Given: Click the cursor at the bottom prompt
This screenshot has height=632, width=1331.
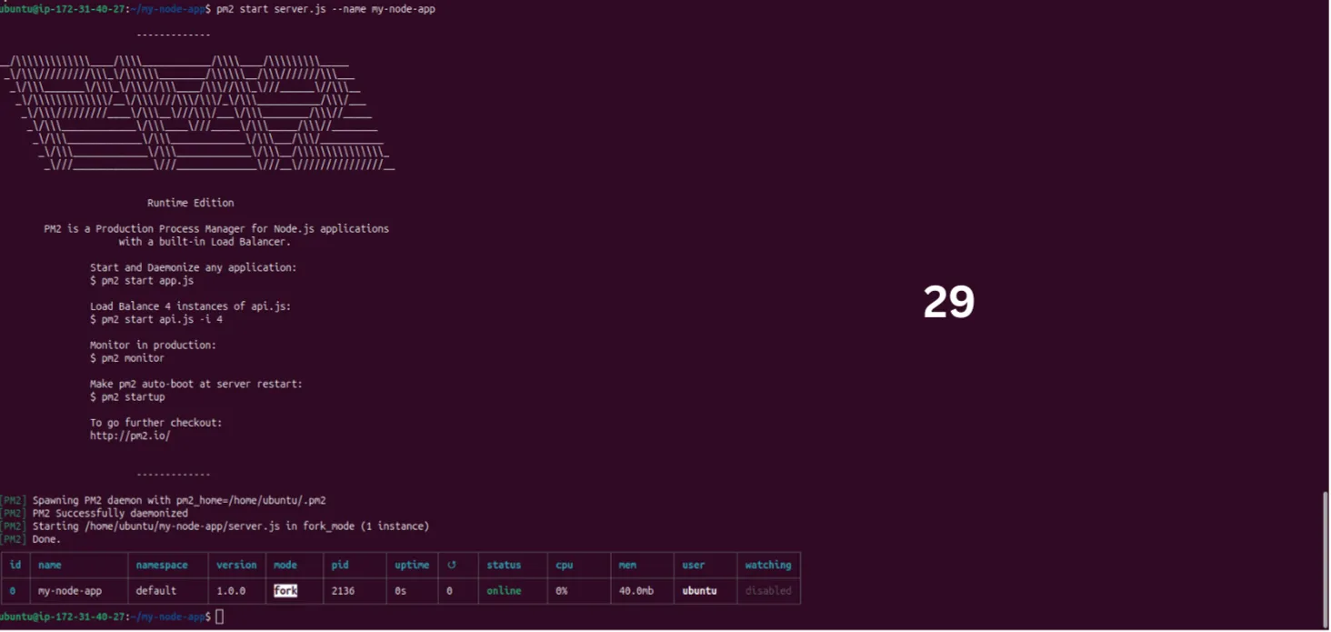Looking at the screenshot, I should pos(219,617).
